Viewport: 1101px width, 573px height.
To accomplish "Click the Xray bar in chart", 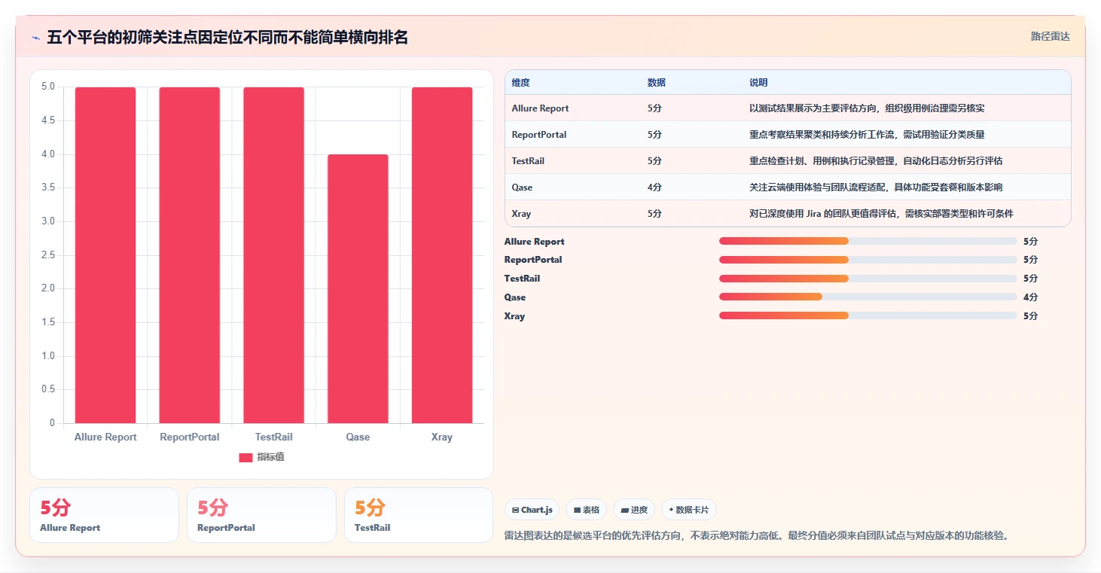I will [442, 255].
